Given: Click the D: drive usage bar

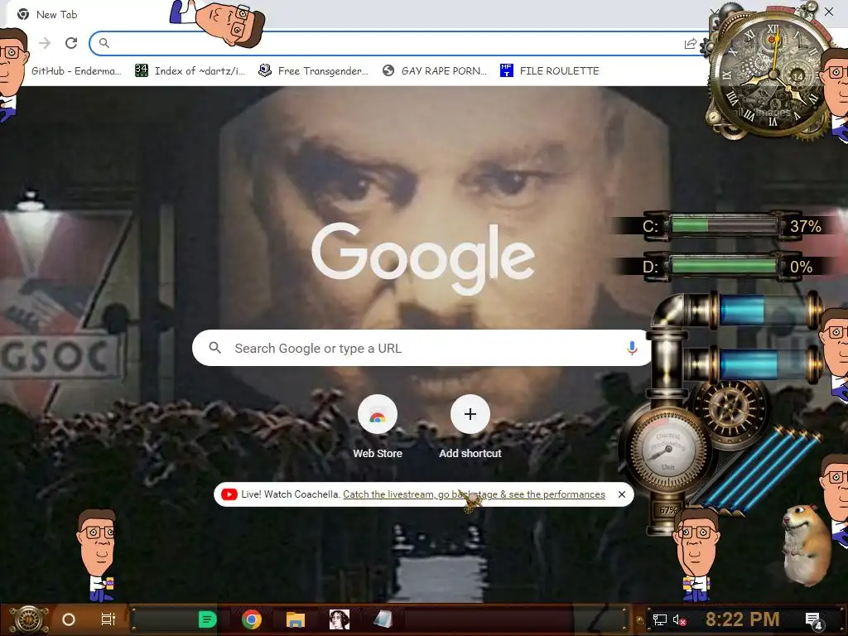Looking at the screenshot, I should click(724, 266).
